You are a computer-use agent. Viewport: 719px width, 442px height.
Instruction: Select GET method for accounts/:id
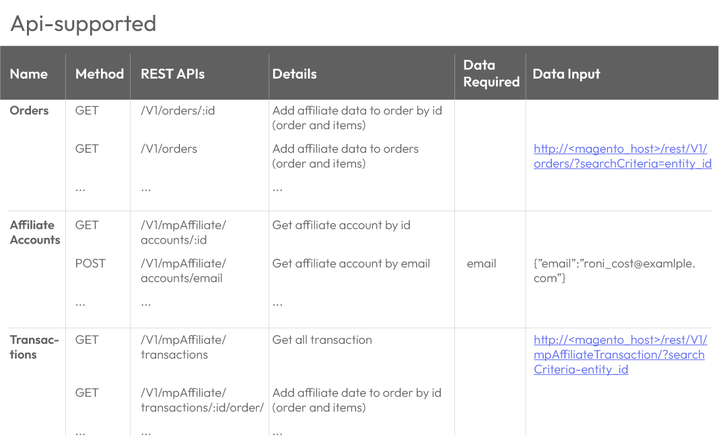87,225
